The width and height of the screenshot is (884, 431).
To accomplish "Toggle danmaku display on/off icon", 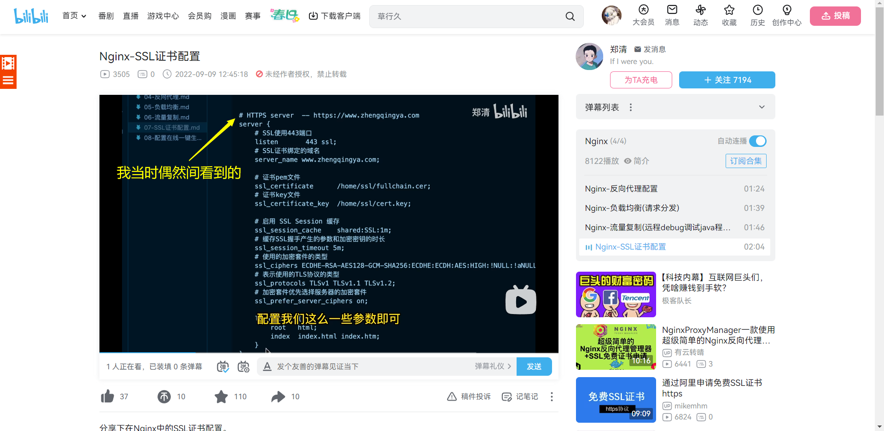I will [x=223, y=367].
